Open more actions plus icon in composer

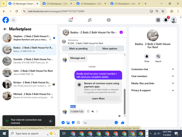point(63,122)
